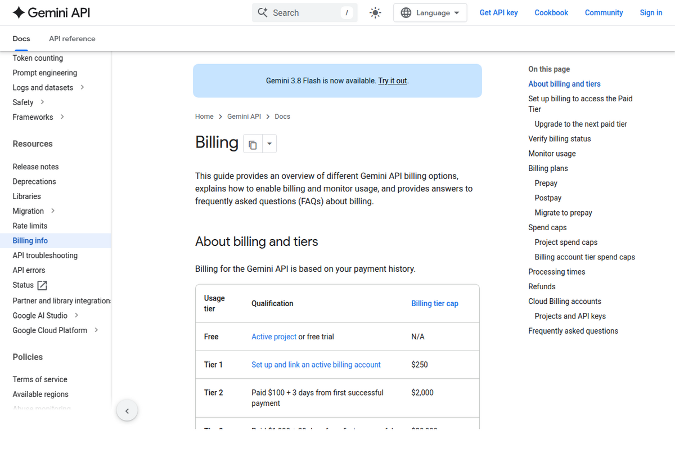The image size is (675, 475).
Task: Open the Language dropdown
Action: click(x=430, y=12)
